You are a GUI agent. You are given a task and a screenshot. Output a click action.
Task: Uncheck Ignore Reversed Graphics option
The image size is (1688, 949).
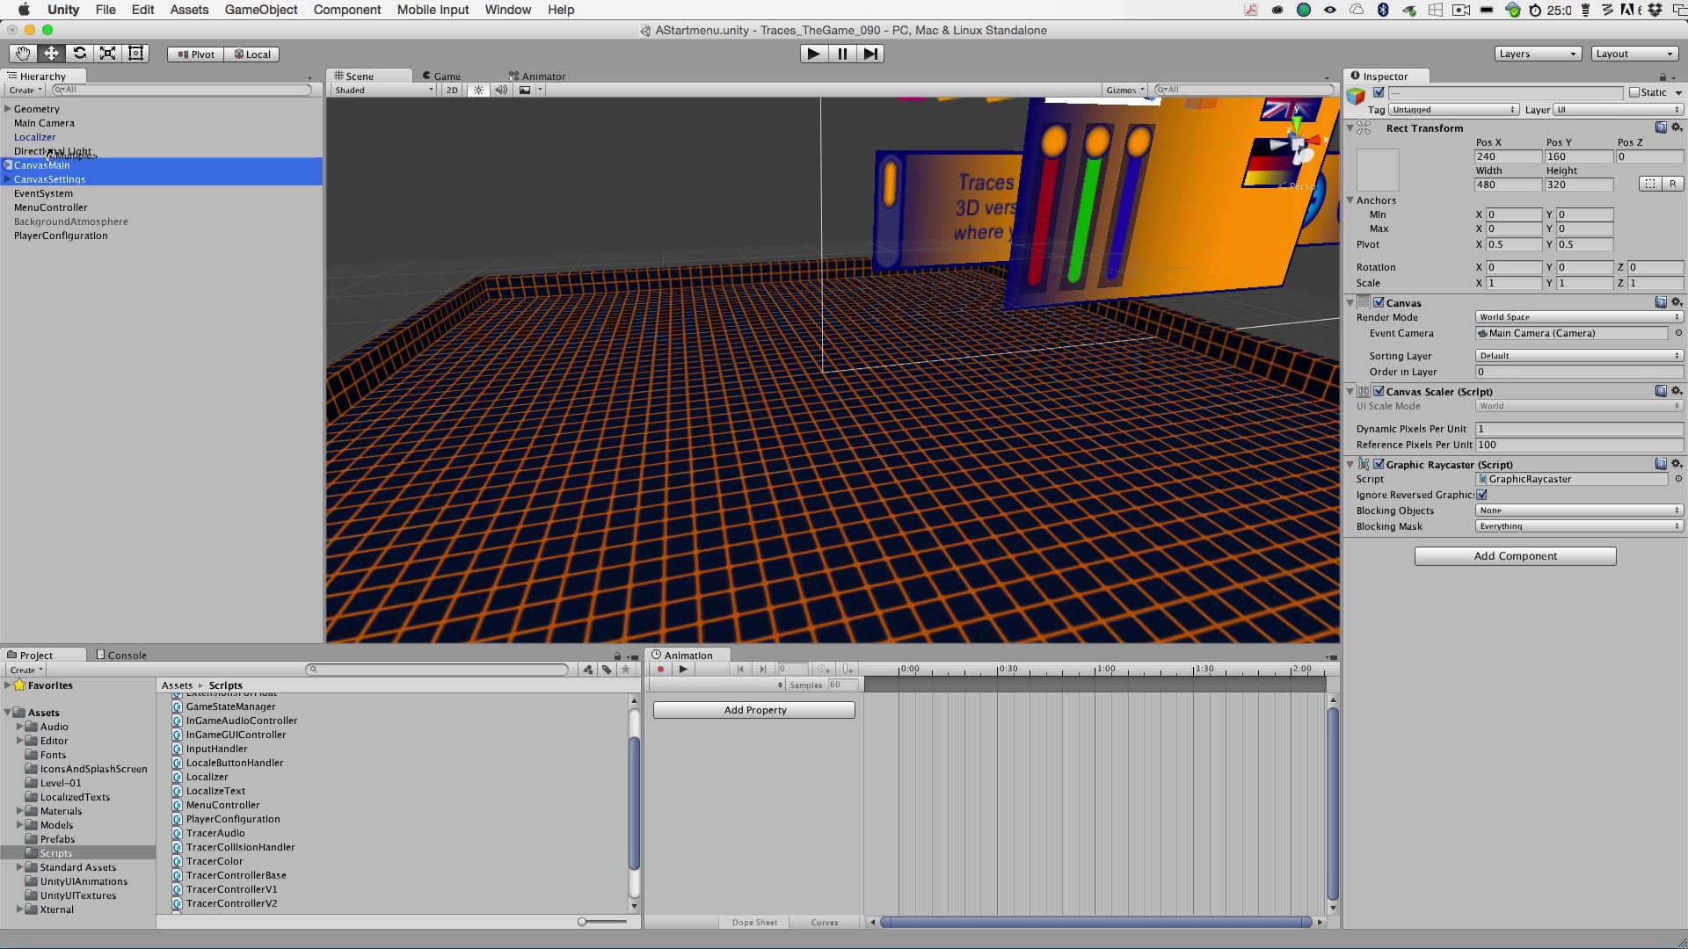pos(1483,495)
